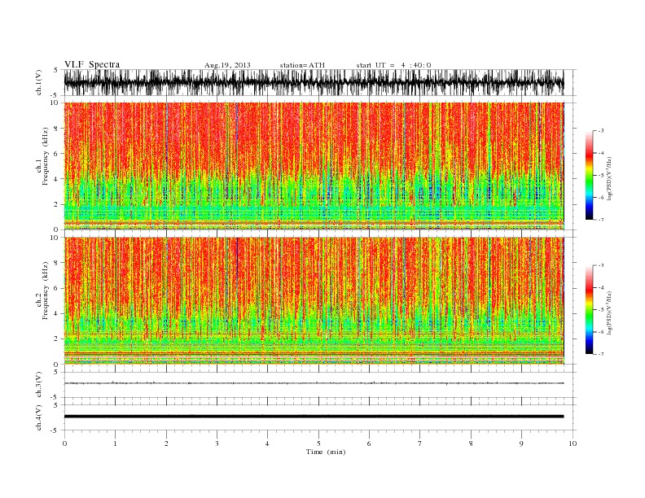645x498 pixels.
Task: Click the "-5" label on ch.2 color bar
Action: click(600, 309)
